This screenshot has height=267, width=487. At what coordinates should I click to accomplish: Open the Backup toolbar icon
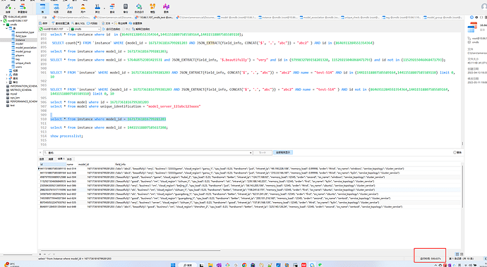[x=126, y=8]
